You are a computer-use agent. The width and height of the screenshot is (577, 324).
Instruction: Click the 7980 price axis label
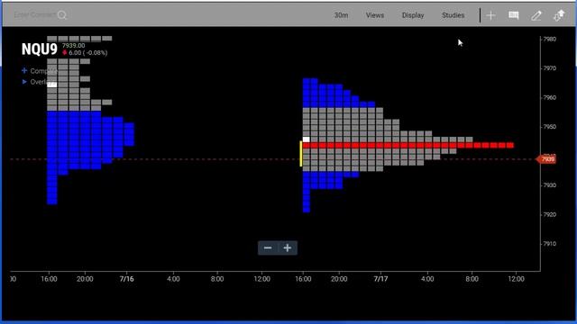click(550, 39)
